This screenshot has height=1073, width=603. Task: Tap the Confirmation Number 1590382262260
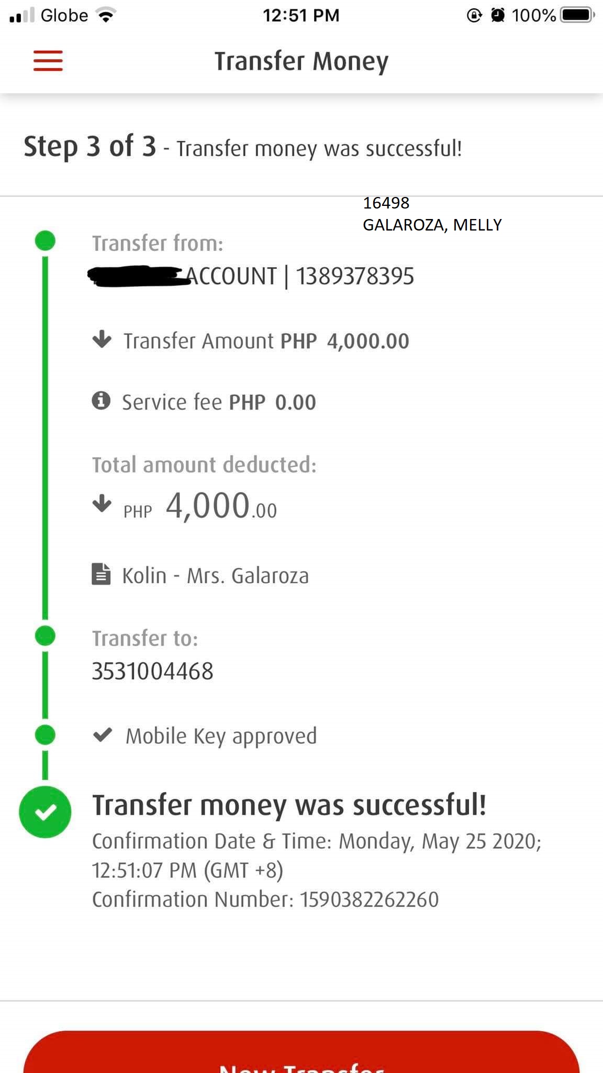click(x=369, y=899)
